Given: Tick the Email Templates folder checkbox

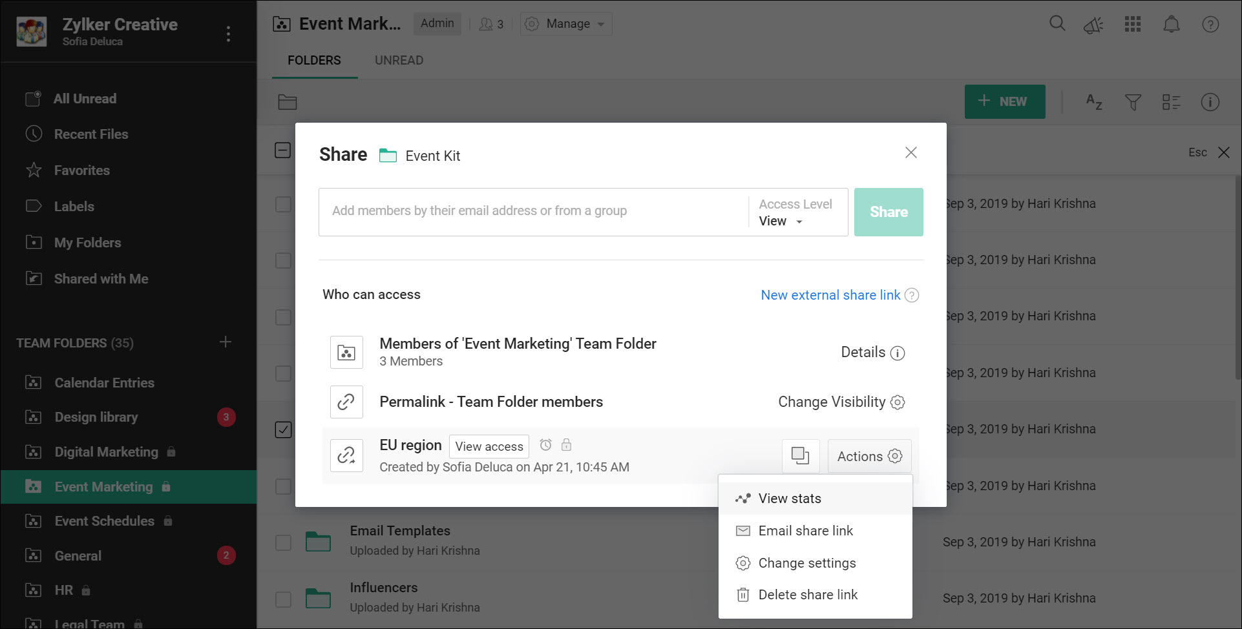Looking at the screenshot, I should (283, 542).
